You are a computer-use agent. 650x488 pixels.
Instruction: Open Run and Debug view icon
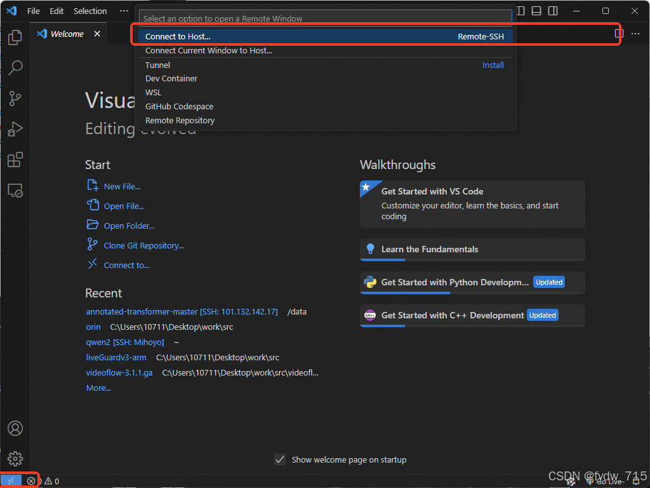15,129
